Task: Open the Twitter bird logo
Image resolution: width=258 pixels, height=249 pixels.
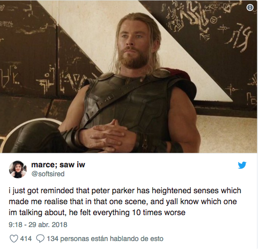Action: [242, 165]
